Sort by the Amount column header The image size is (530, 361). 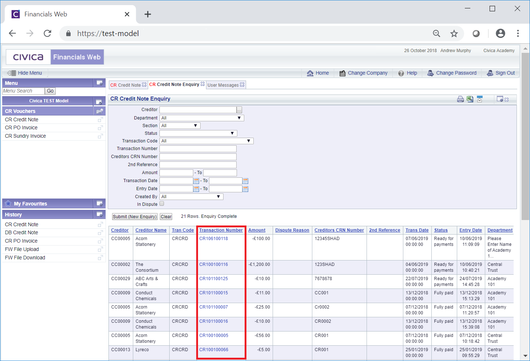pyautogui.click(x=257, y=230)
